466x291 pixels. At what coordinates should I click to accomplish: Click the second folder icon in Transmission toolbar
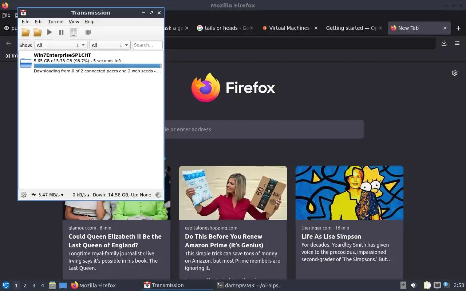37,32
